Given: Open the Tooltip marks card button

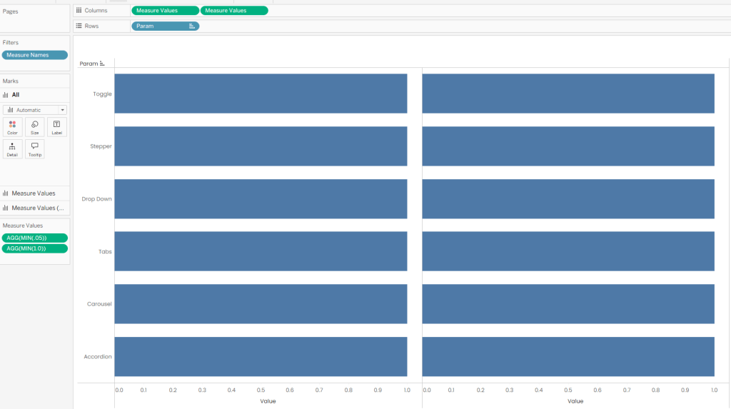Looking at the screenshot, I should [x=34, y=149].
